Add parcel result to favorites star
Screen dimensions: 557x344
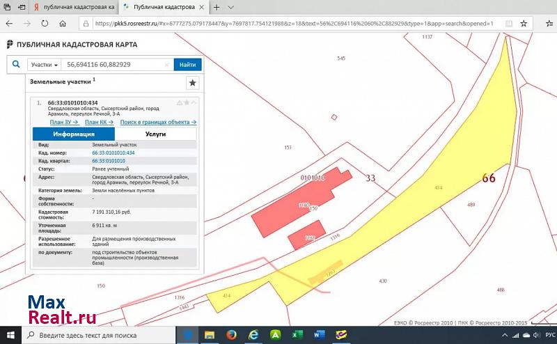[x=187, y=103]
